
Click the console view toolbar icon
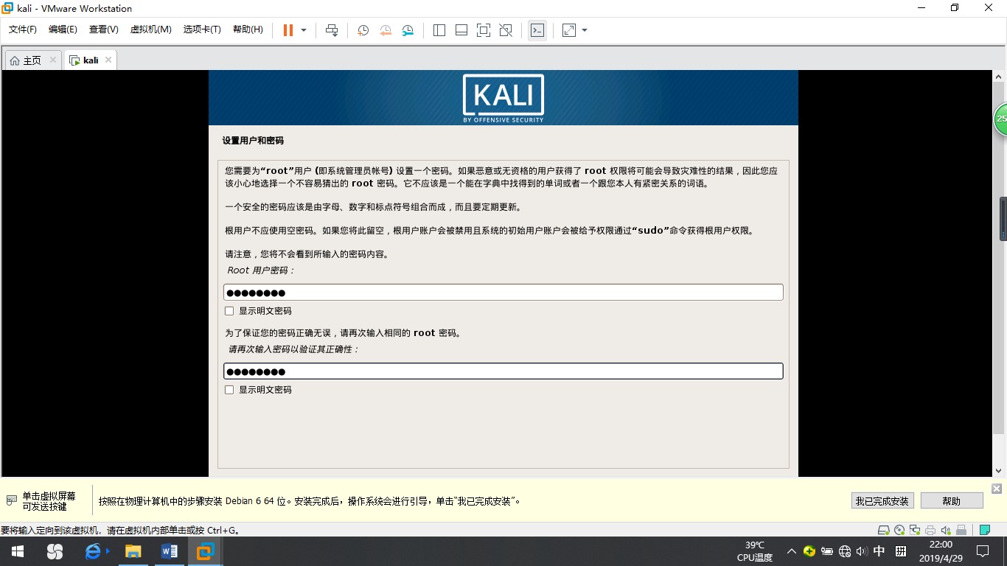[x=537, y=30]
